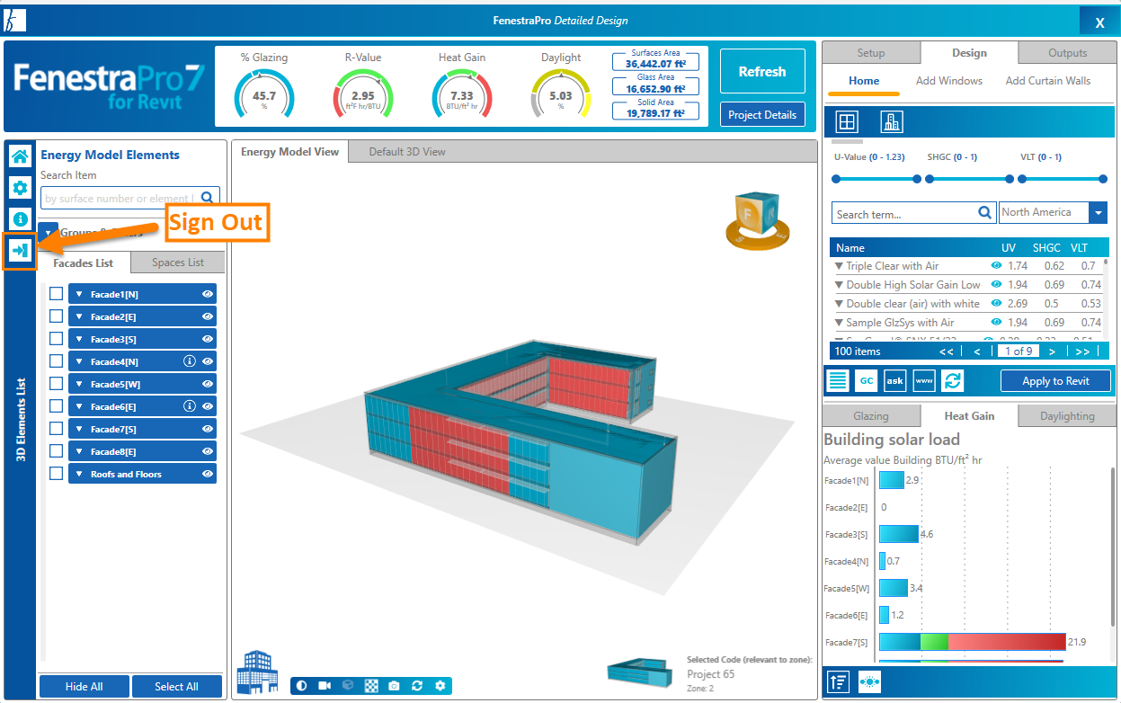Open view settings gear in view toolbar
The height and width of the screenshot is (703, 1121).
(440, 686)
